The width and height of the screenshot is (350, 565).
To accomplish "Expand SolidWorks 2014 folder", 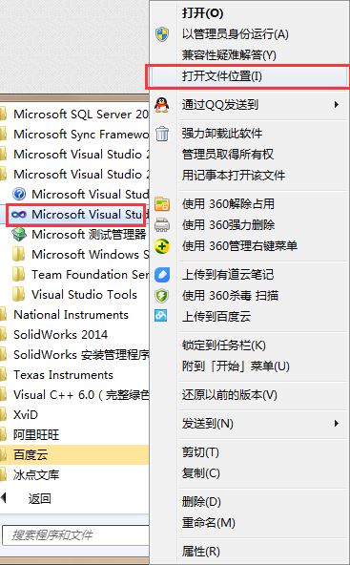I will 74,335.
